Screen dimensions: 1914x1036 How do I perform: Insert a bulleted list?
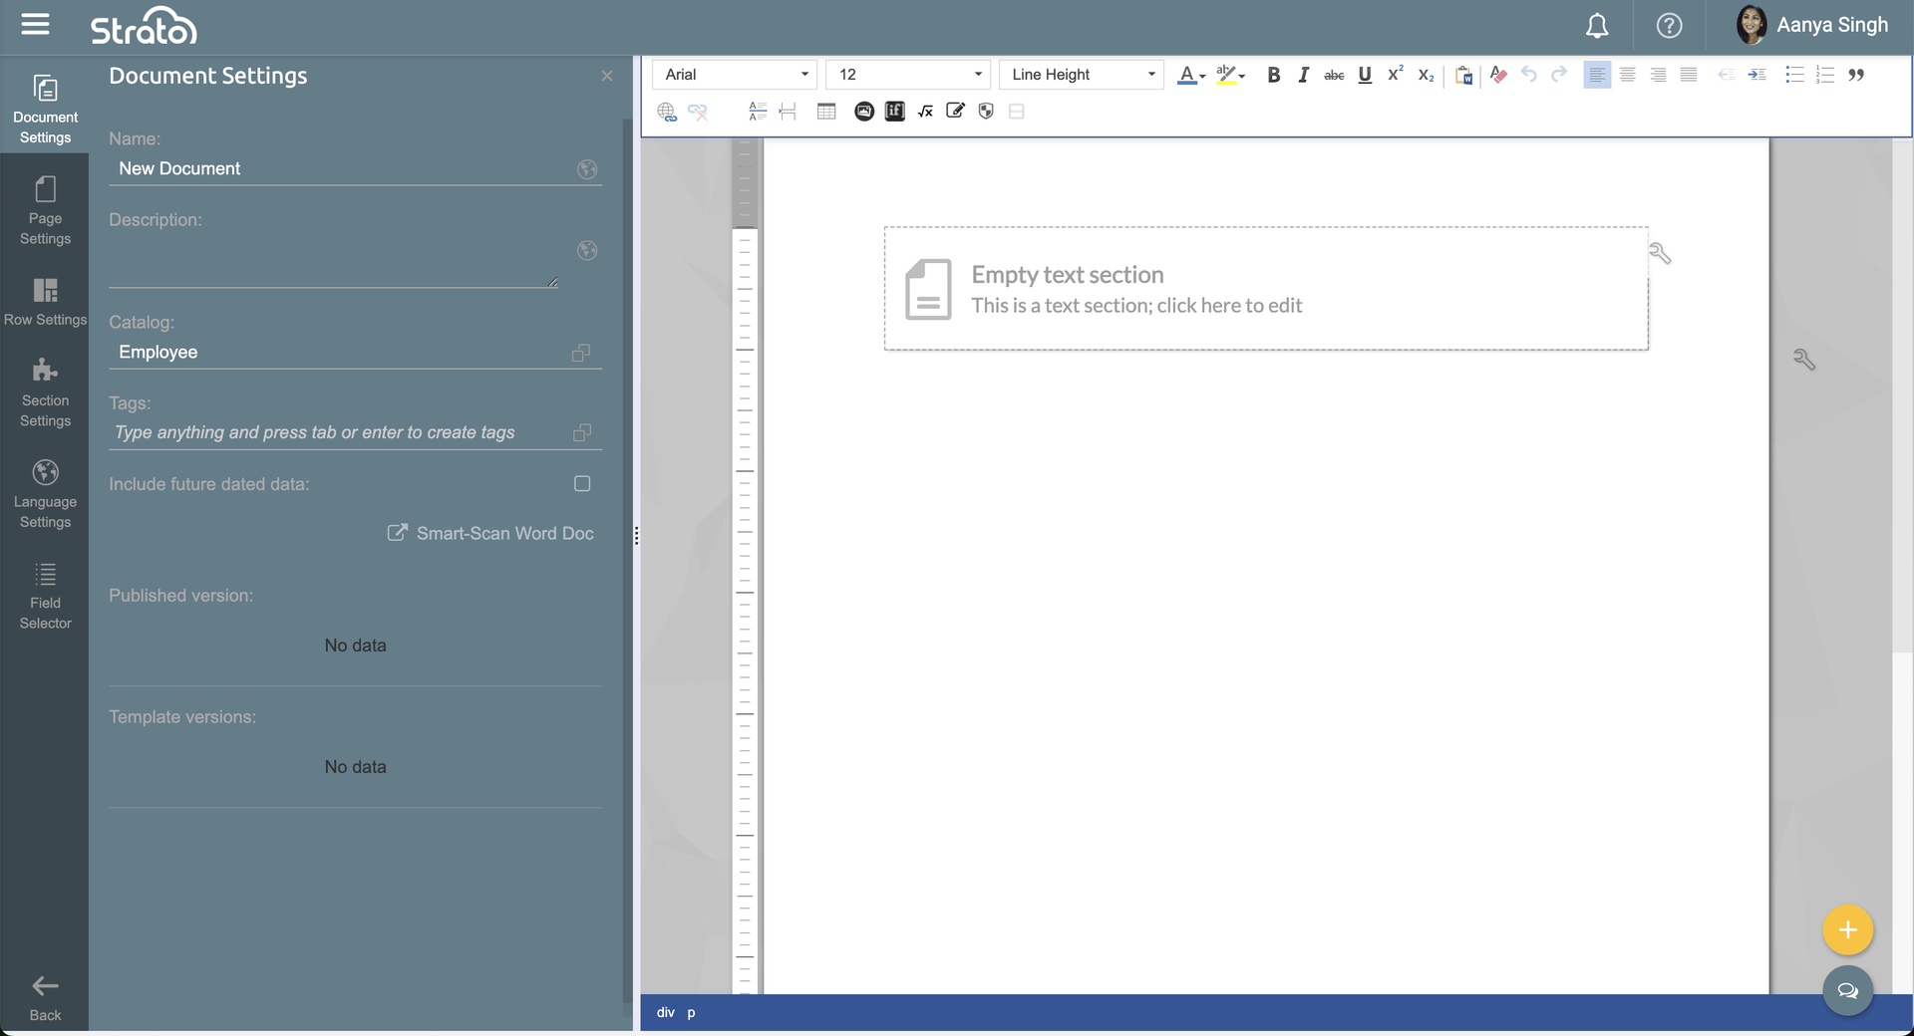point(1794,75)
